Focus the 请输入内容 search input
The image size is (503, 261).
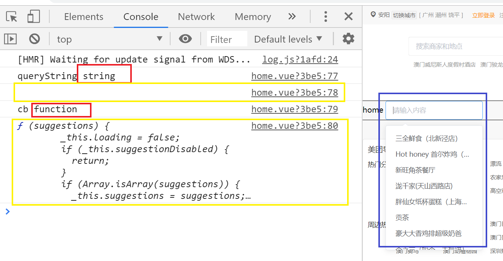point(434,110)
